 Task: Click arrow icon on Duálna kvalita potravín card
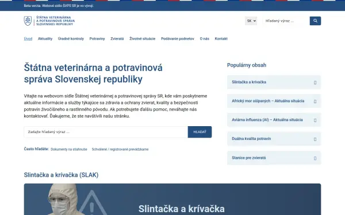coord(315,139)
